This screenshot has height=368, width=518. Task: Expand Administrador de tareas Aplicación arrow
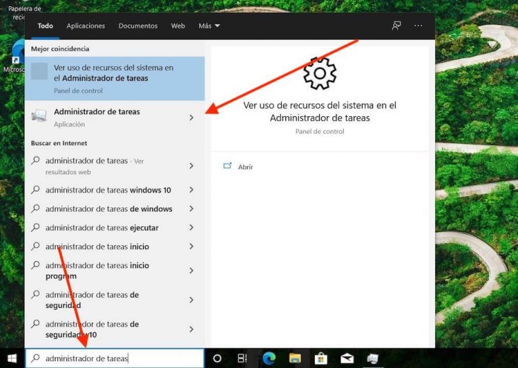pos(192,117)
